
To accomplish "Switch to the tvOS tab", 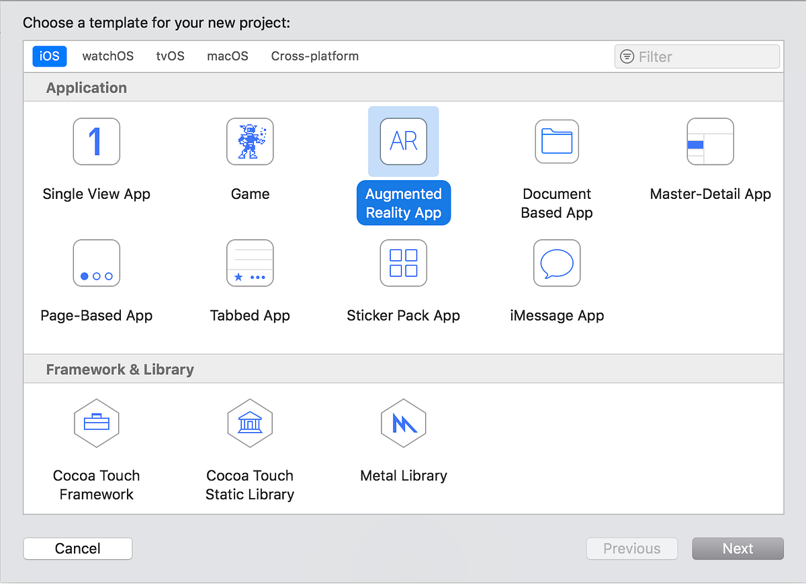I will point(170,56).
